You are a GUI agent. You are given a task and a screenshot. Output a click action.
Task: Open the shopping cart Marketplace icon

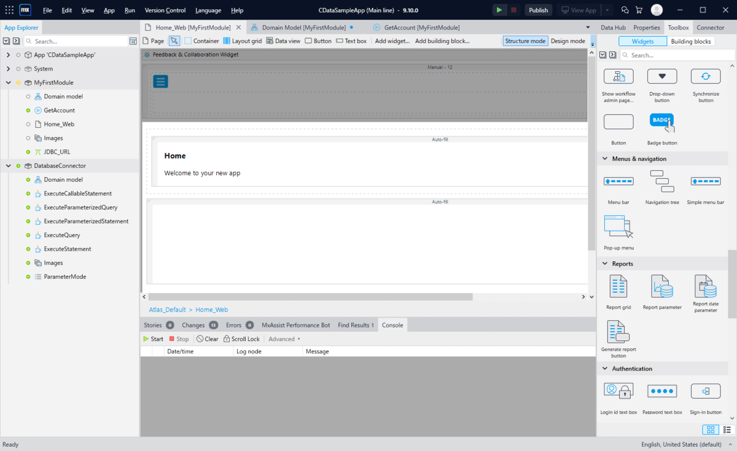[x=639, y=10]
